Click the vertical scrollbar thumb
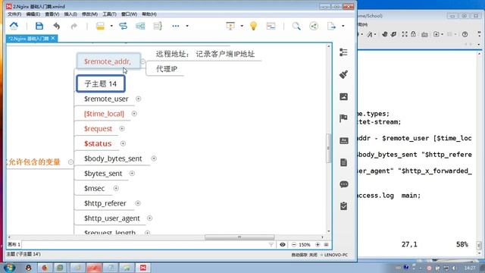Screen dimensions: 485x273 328,148
